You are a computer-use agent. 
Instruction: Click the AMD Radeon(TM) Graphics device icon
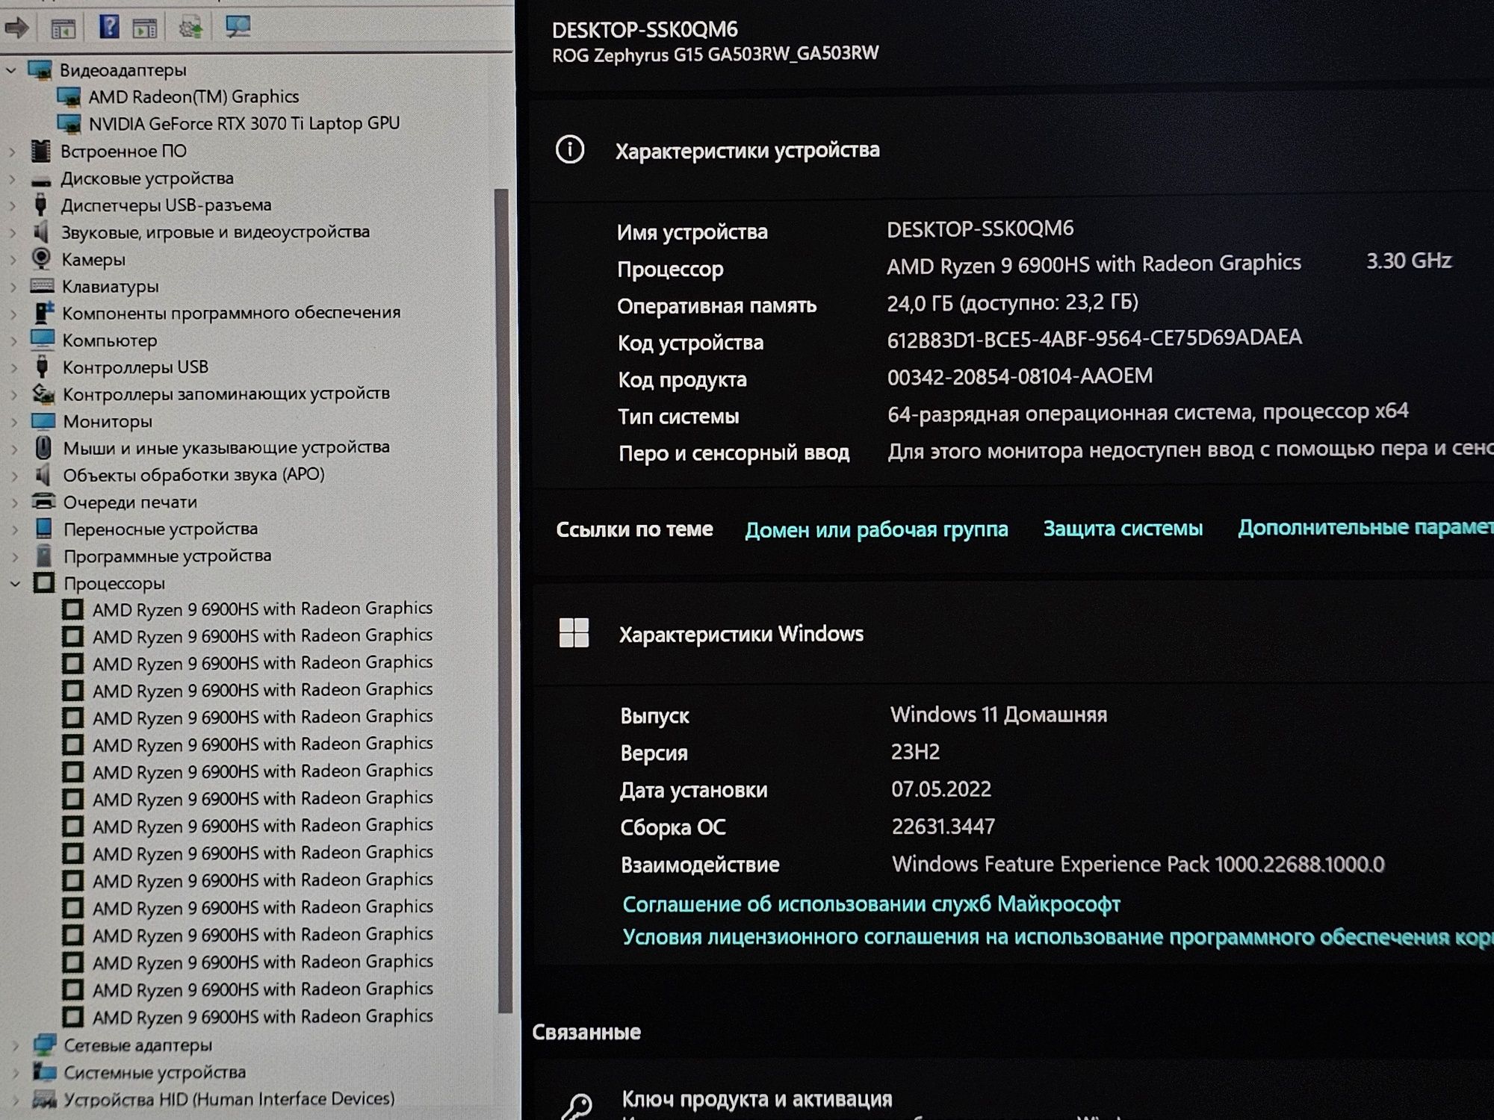pyautogui.click(x=69, y=97)
